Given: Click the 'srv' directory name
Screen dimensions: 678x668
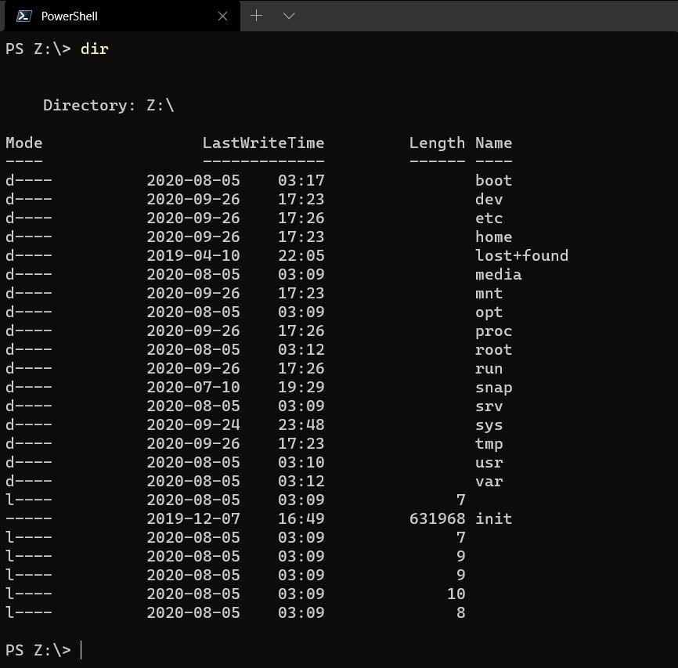Looking at the screenshot, I should pos(489,406).
